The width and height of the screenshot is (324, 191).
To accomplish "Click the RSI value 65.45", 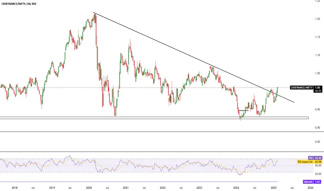I will pyautogui.click(x=318, y=158).
